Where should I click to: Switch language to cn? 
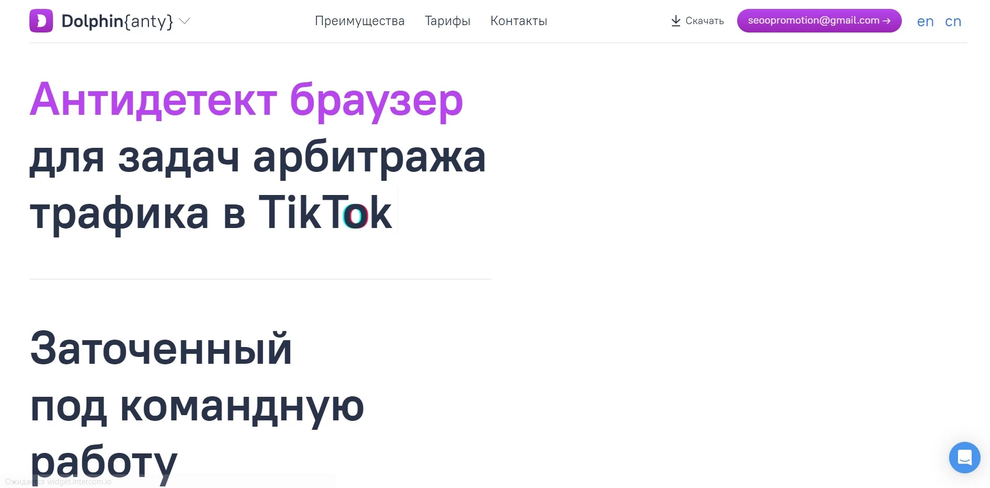[x=953, y=21]
